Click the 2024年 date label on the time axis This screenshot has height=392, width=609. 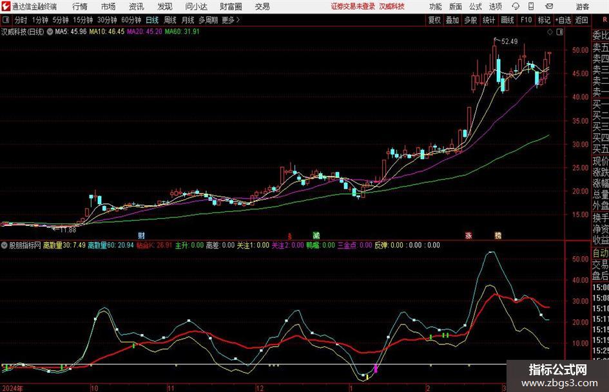click(12, 387)
